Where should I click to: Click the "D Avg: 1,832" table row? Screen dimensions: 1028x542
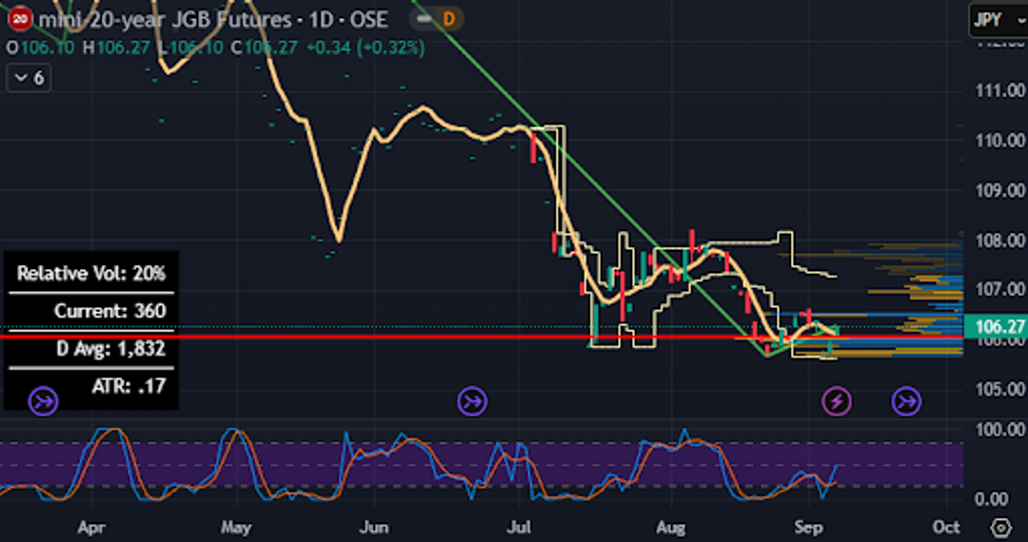click(x=91, y=349)
